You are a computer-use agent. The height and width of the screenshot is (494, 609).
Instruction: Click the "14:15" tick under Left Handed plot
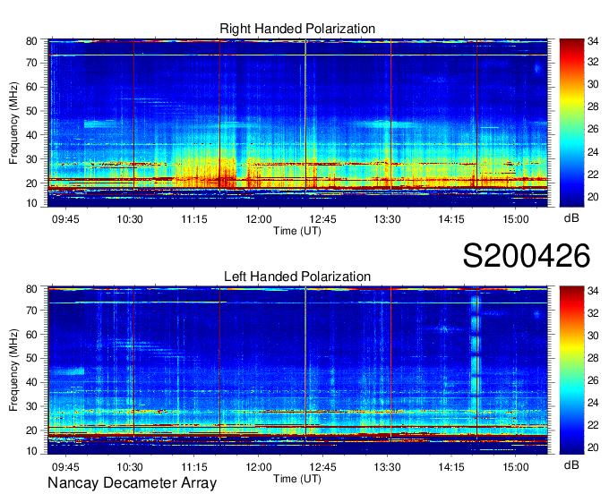click(x=451, y=467)
